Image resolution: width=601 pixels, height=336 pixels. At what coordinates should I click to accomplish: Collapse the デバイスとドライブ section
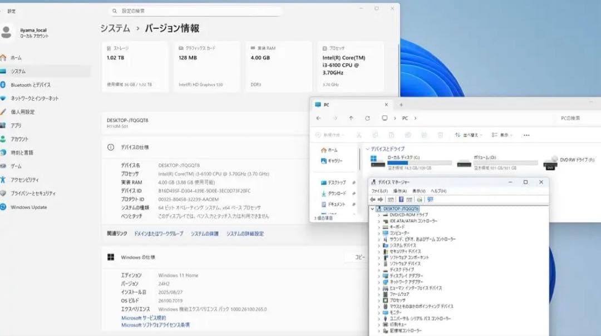click(367, 149)
